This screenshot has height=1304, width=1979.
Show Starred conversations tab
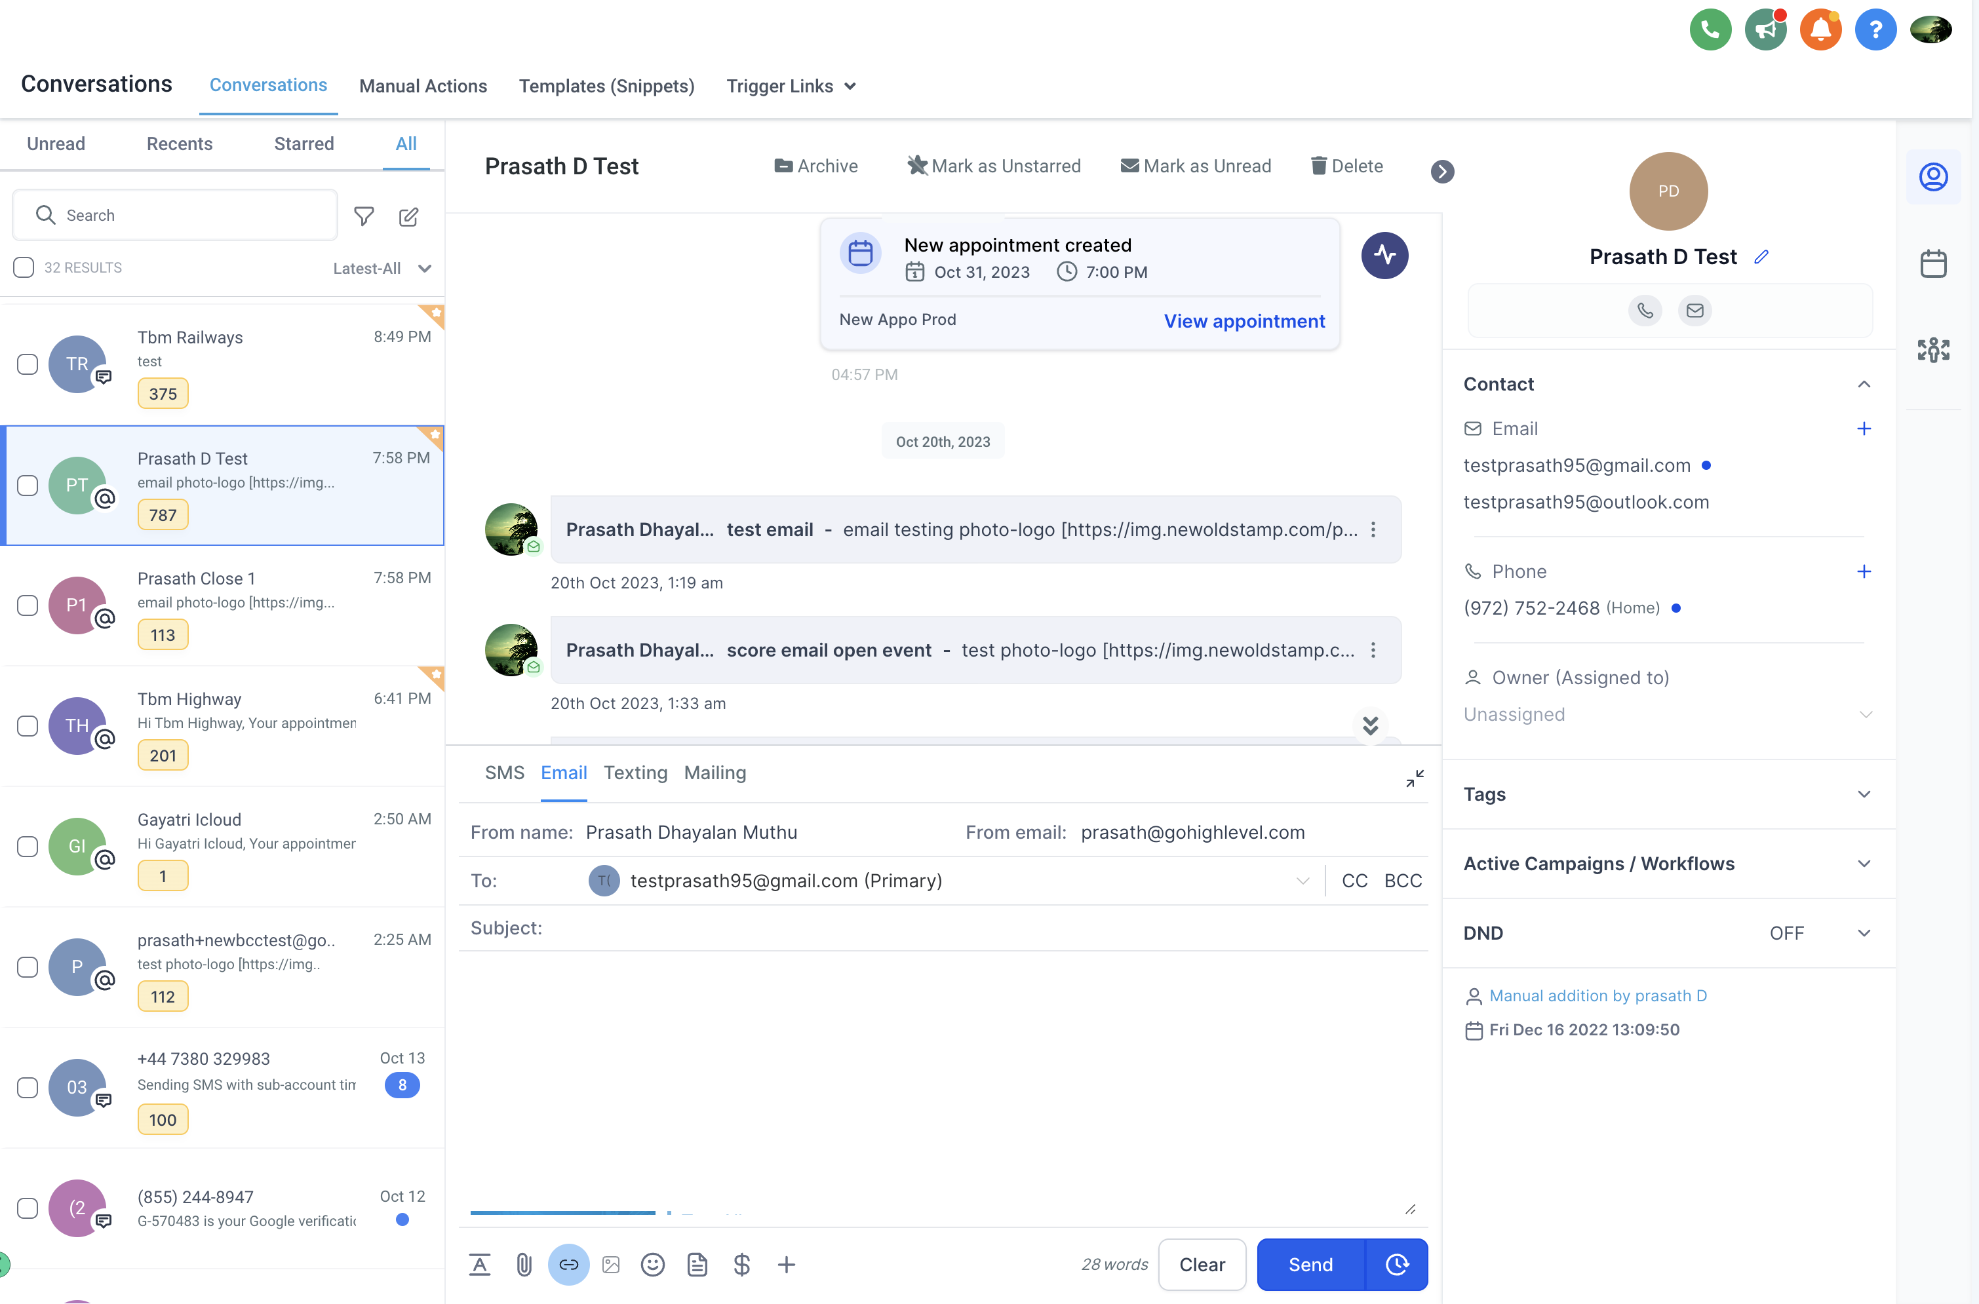[304, 143]
